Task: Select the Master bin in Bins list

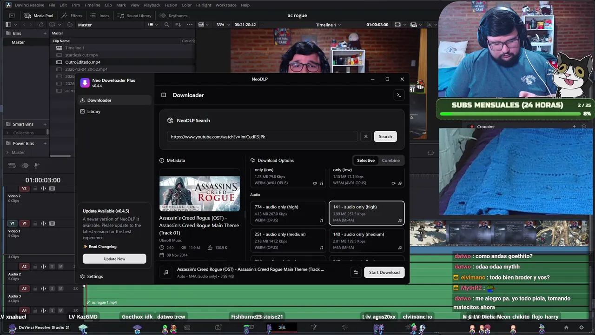Action: click(x=18, y=42)
